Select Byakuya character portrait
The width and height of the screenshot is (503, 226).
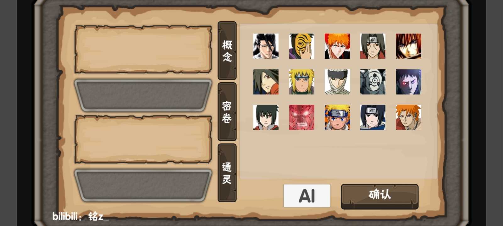pos(266,46)
